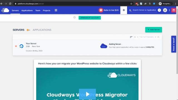Open the apps grid menu icon
Image resolution: width=178 pixels, height=100 pixels.
click(56, 10)
